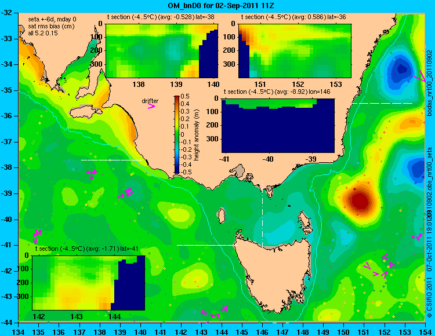Click the 'bodas_nrt00_20110902' side label
This screenshot has width=435, height=336.
point(429,83)
